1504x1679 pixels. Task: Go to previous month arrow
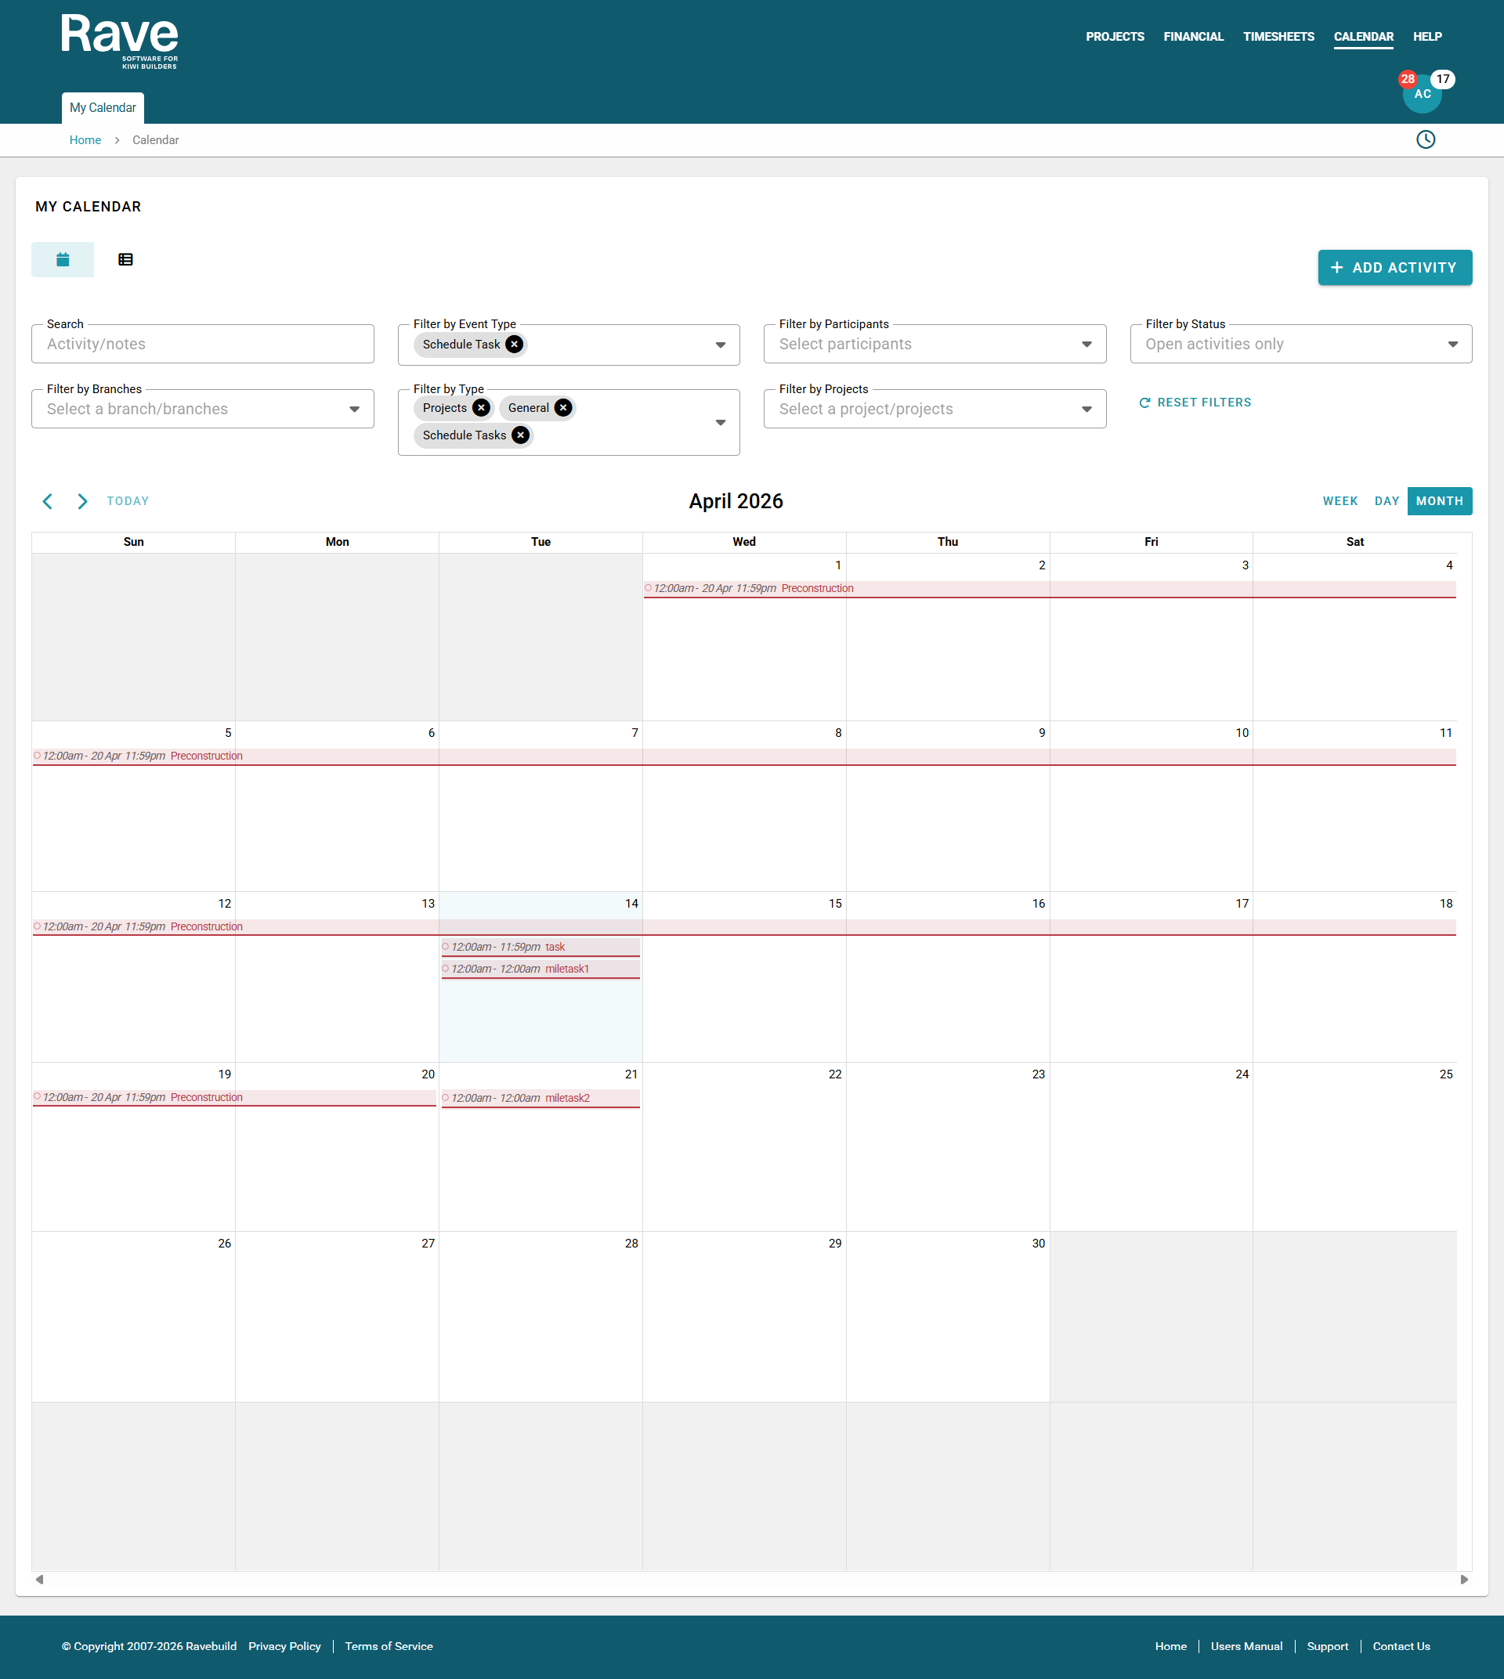pyautogui.click(x=48, y=501)
